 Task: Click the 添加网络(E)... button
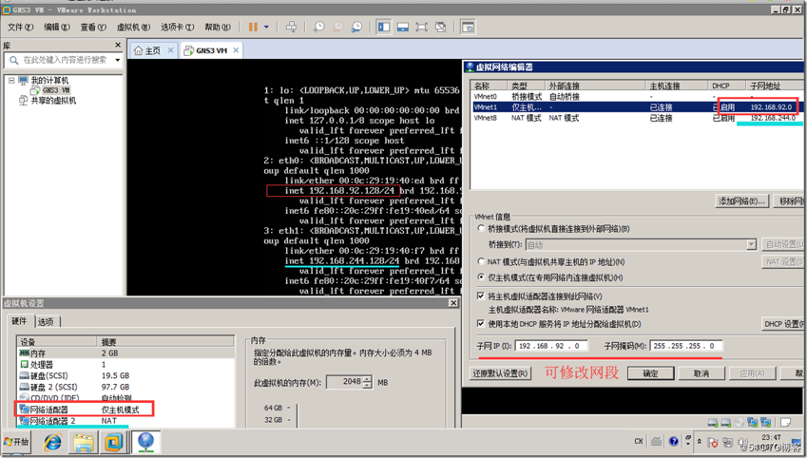pos(741,201)
